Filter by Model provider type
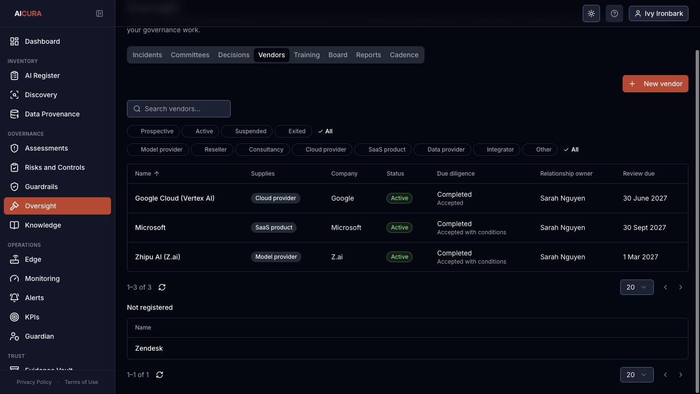Viewport: 700px width, 394px height. [158, 150]
